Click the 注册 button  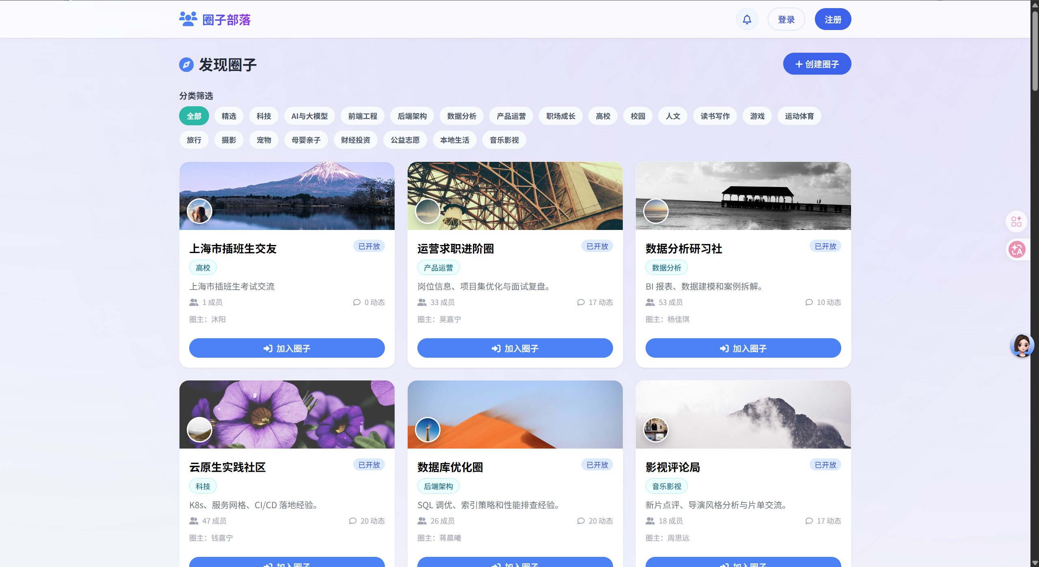point(832,19)
